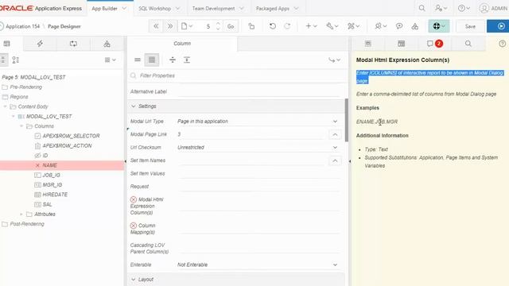
Task: Open the ADMIN user account menu
Action: [x=494, y=9]
